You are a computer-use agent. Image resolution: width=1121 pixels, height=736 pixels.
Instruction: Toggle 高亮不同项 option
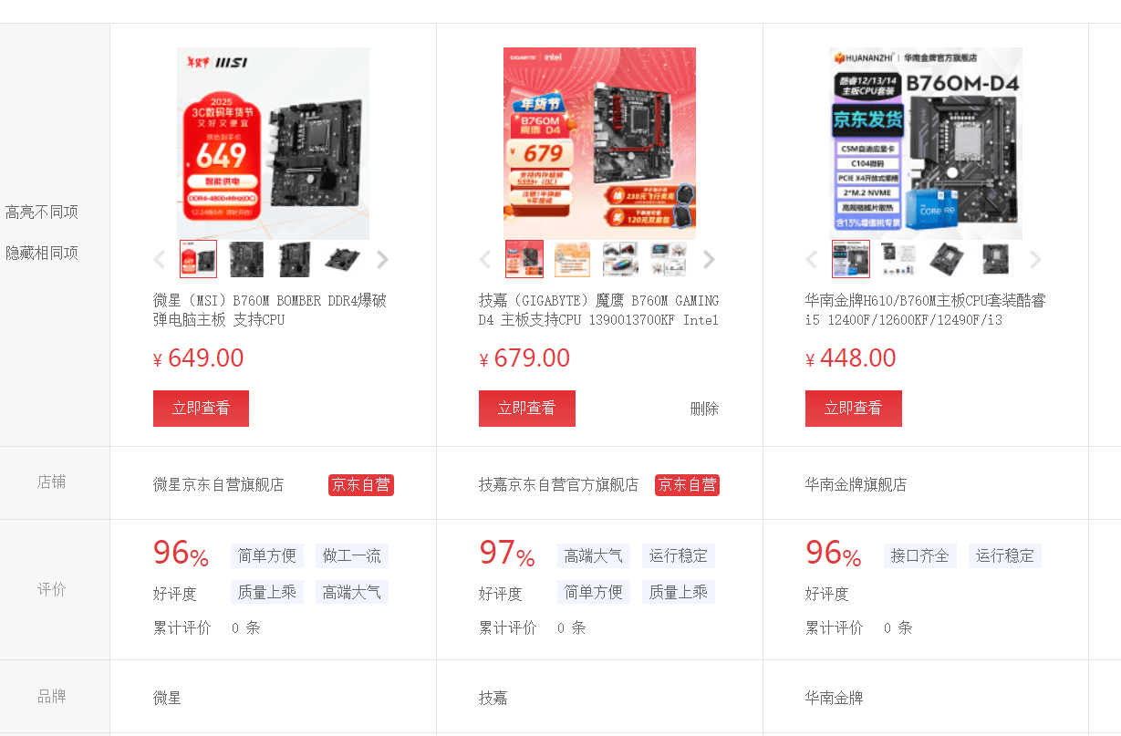42,212
